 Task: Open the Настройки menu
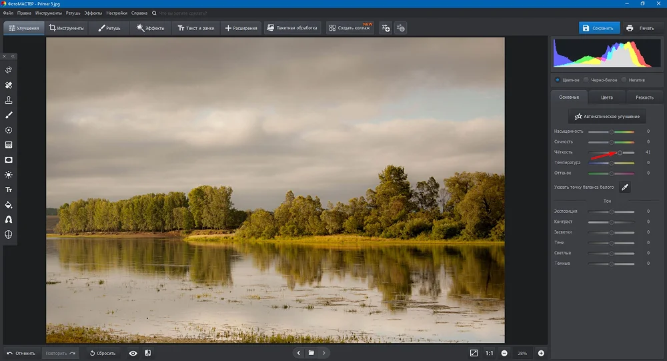(x=117, y=13)
